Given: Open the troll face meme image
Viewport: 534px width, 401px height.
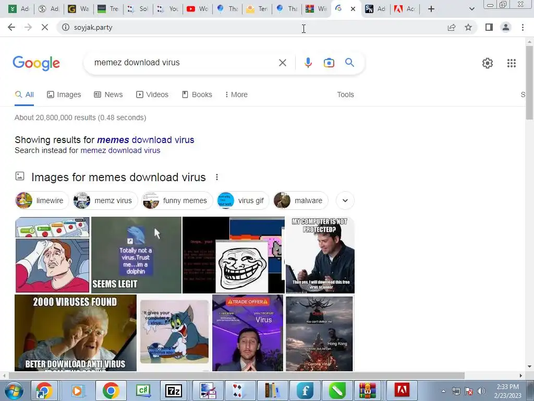Looking at the screenshot, I should [x=234, y=255].
